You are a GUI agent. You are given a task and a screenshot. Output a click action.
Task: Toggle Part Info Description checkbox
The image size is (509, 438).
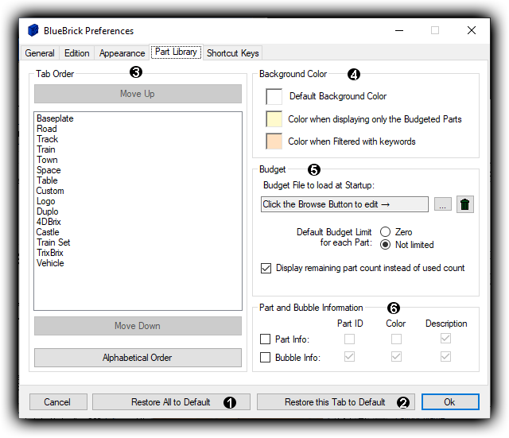tap(445, 339)
